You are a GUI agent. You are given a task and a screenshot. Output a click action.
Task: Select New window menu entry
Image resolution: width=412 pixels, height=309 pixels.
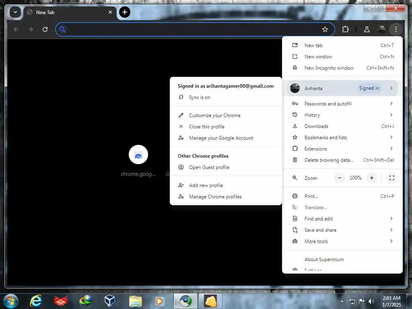pos(342,56)
